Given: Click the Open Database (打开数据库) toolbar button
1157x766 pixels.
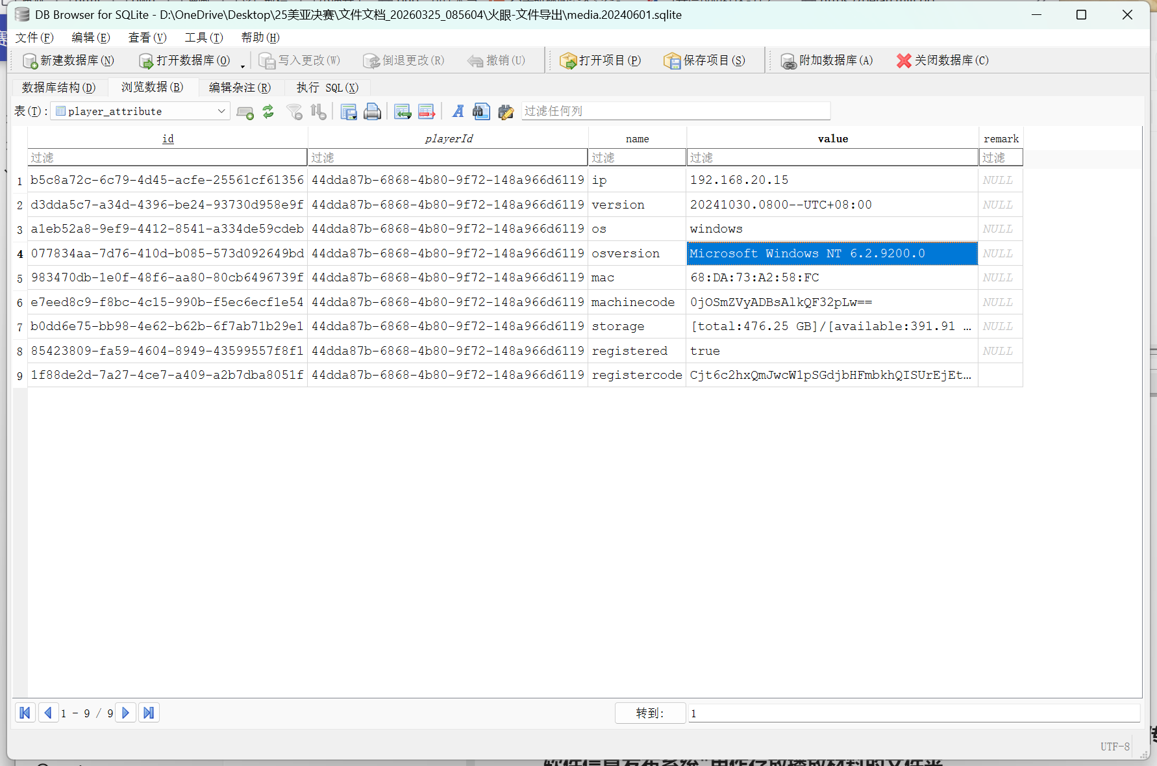Looking at the screenshot, I should coord(185,60).
